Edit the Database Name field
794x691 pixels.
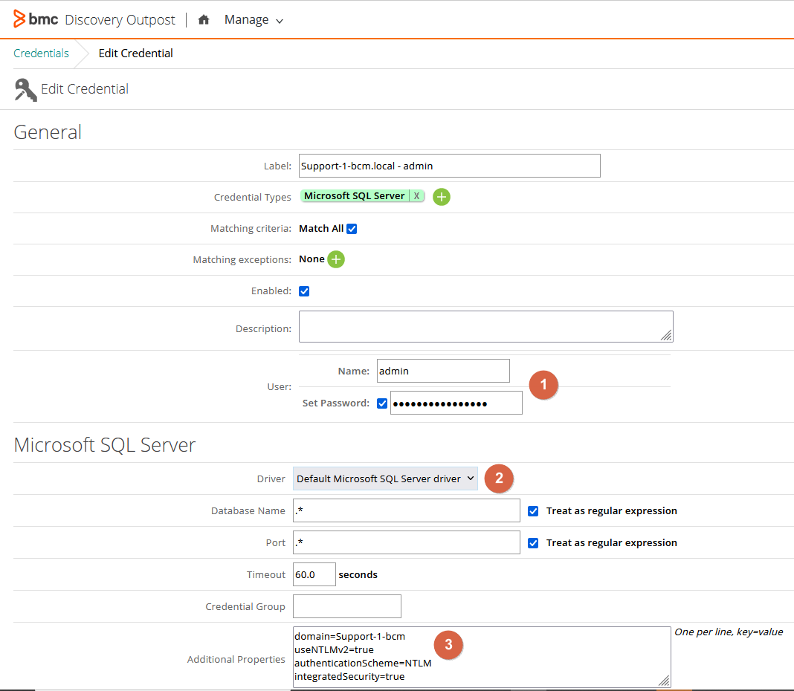[x=407, y=510]
